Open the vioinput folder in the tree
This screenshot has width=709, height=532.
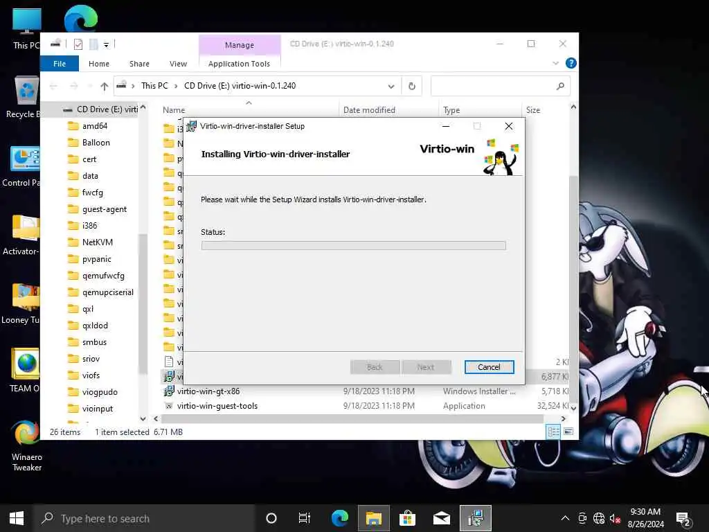(x=97, y=409)
